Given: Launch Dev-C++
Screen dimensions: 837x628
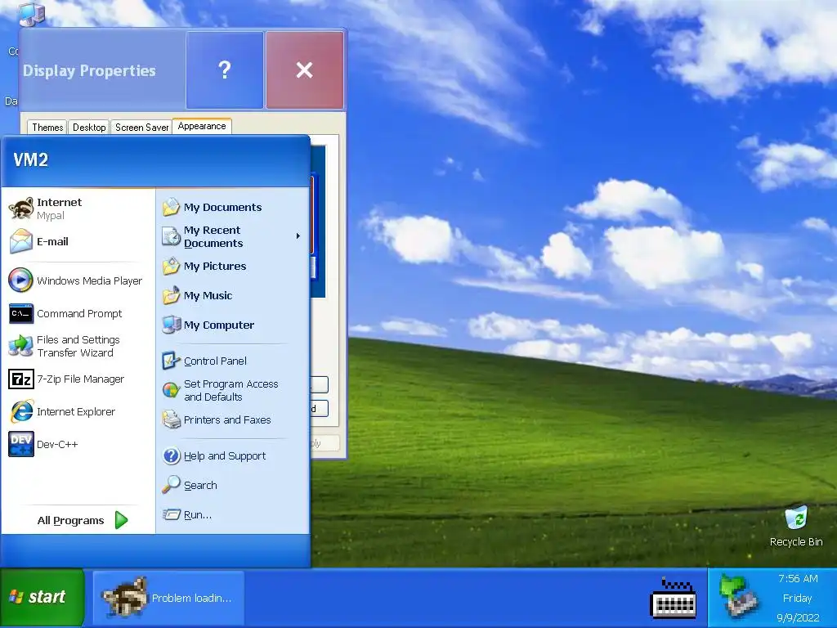Looking at the screenshot, I should click(x=78, y=444).
